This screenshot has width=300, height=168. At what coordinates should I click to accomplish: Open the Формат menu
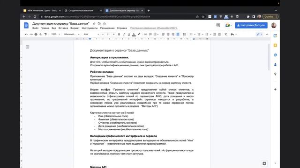coord(75,28)
